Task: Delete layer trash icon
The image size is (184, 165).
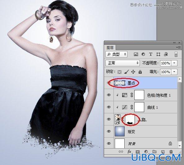Action: click(171, 152)
